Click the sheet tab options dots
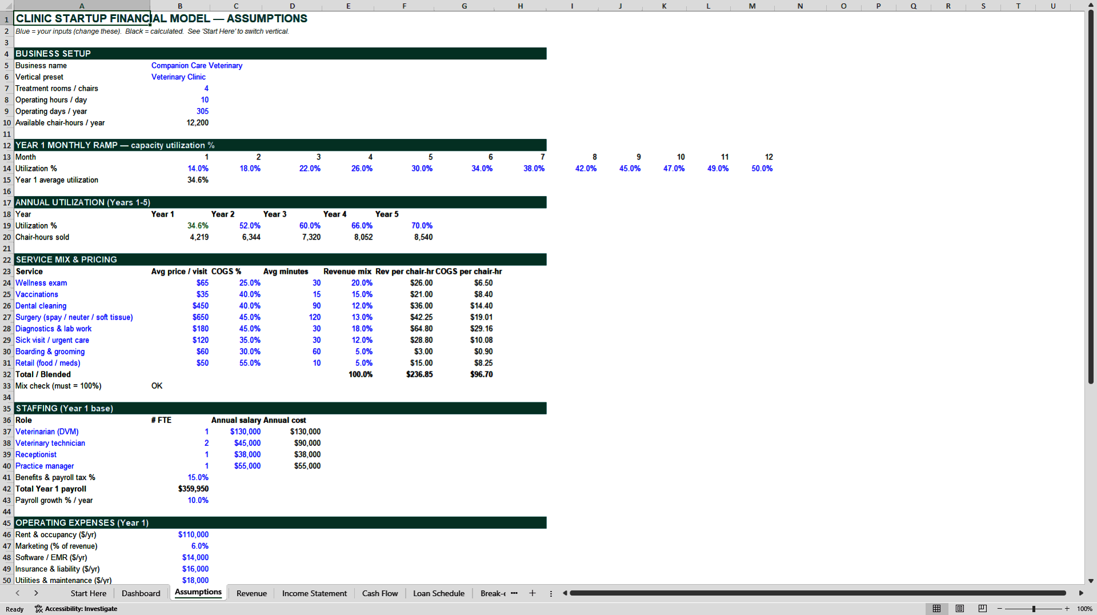Image resolution: width=1097 pixels, height=615 pixels. (x=551, y=593)
